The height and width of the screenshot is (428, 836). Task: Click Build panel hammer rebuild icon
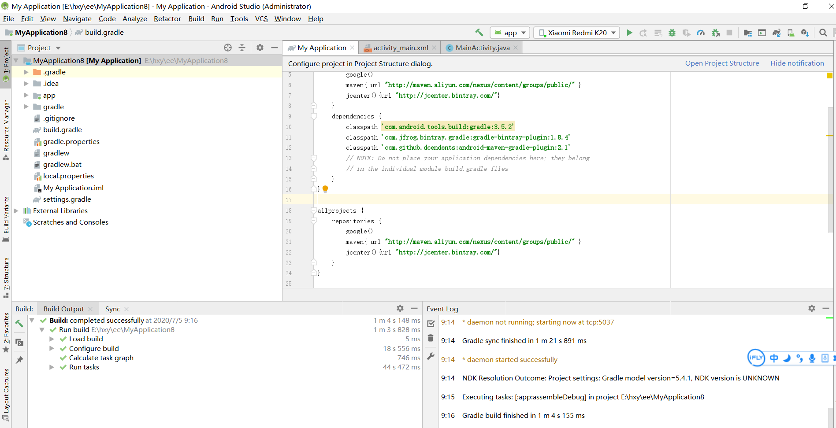(19, 324)
